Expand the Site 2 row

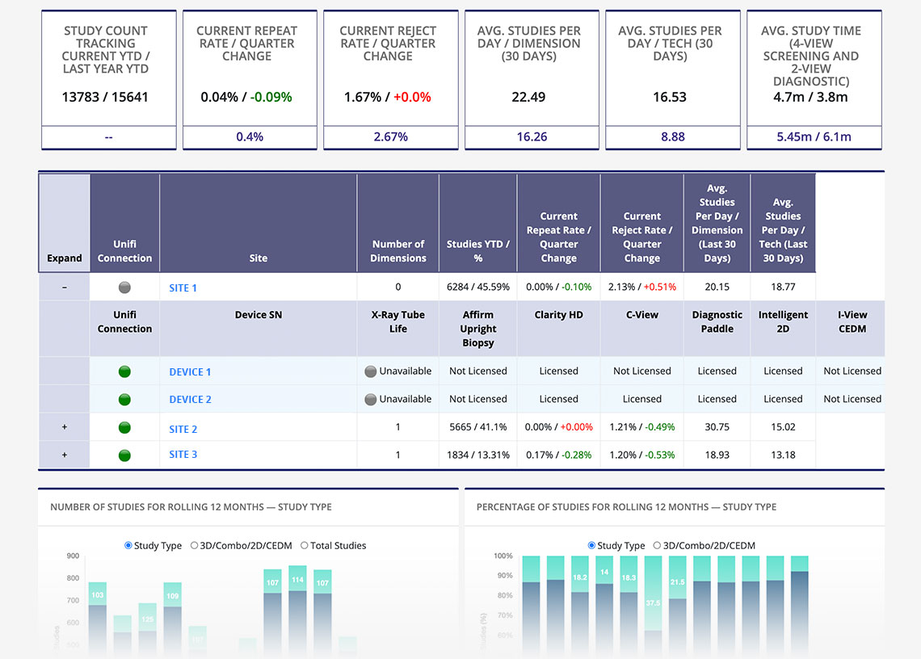[x=65, y=428]
